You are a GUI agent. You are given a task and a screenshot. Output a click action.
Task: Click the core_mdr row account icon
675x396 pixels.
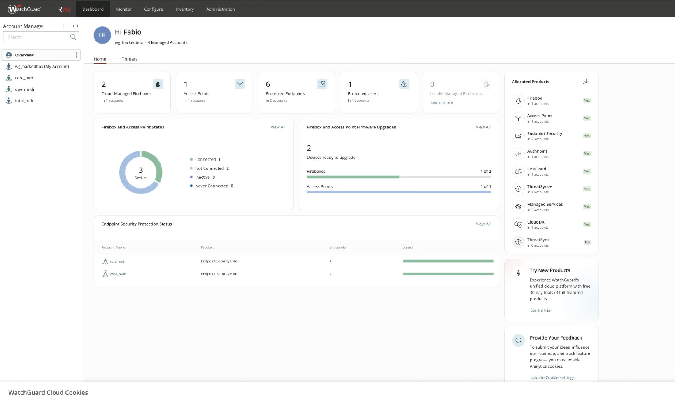[x=105, y=274]
